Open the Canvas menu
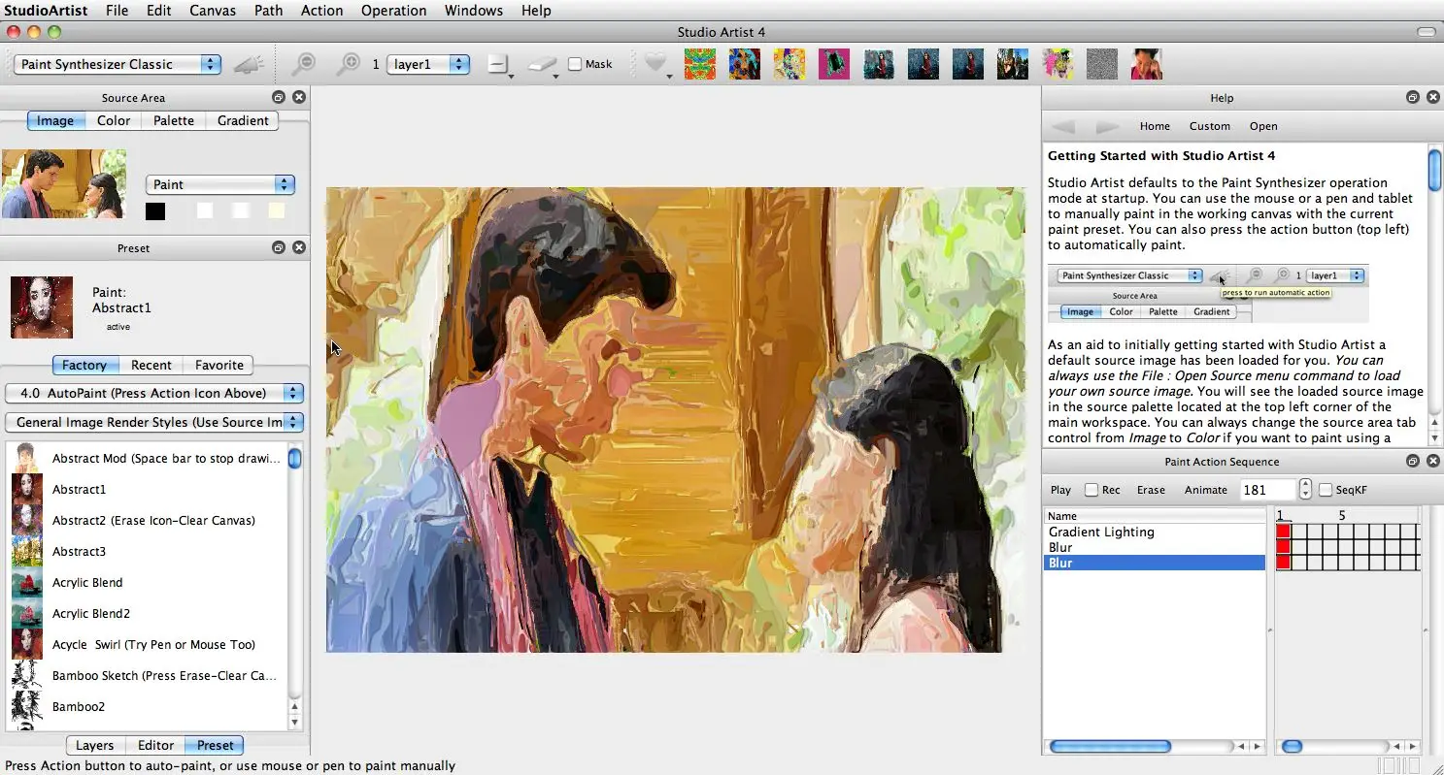Viewport: 1444px width, 775px height. 212,11
